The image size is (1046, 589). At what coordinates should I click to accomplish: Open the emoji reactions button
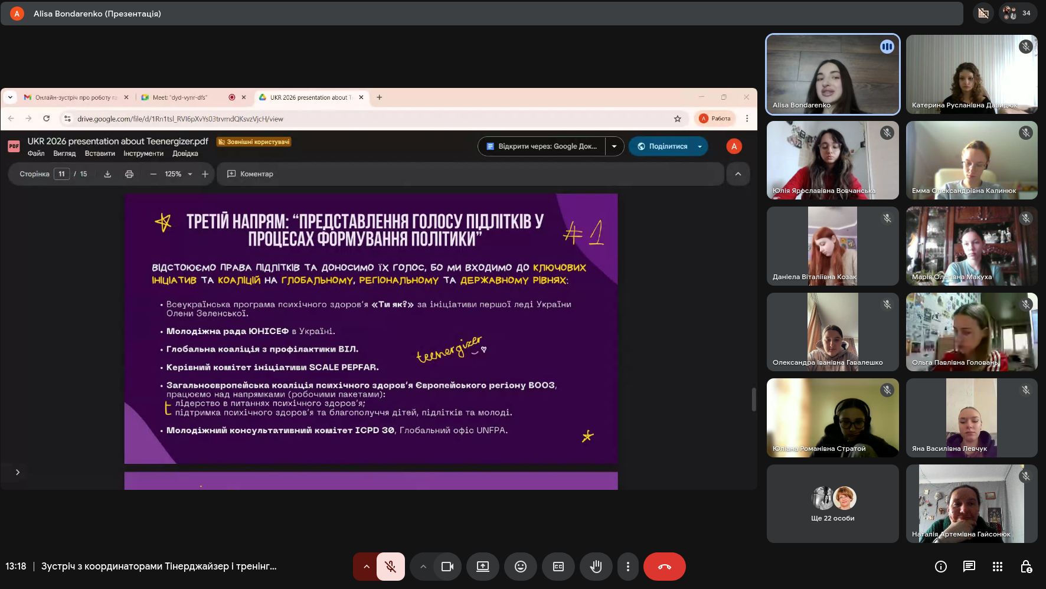521,567
